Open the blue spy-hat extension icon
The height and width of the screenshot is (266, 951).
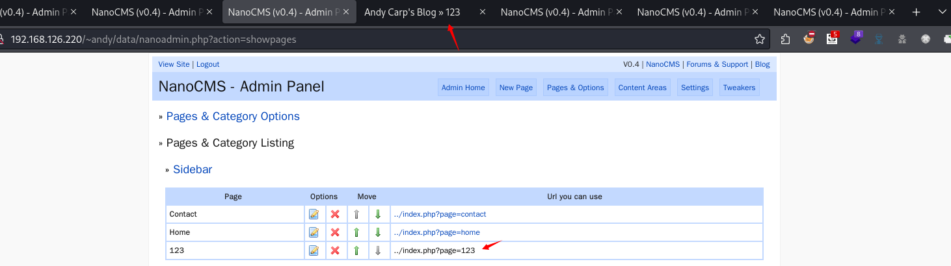[879, 39]
